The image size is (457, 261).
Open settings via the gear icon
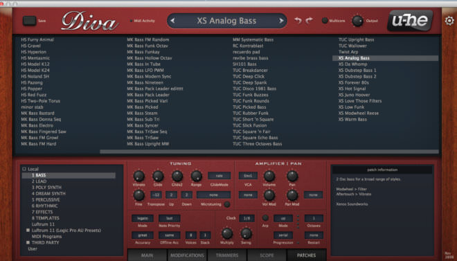click(449, 21)
